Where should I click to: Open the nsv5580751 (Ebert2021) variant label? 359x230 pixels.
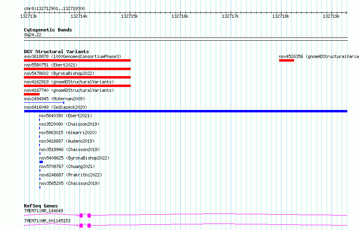click(x=51, y=65)
